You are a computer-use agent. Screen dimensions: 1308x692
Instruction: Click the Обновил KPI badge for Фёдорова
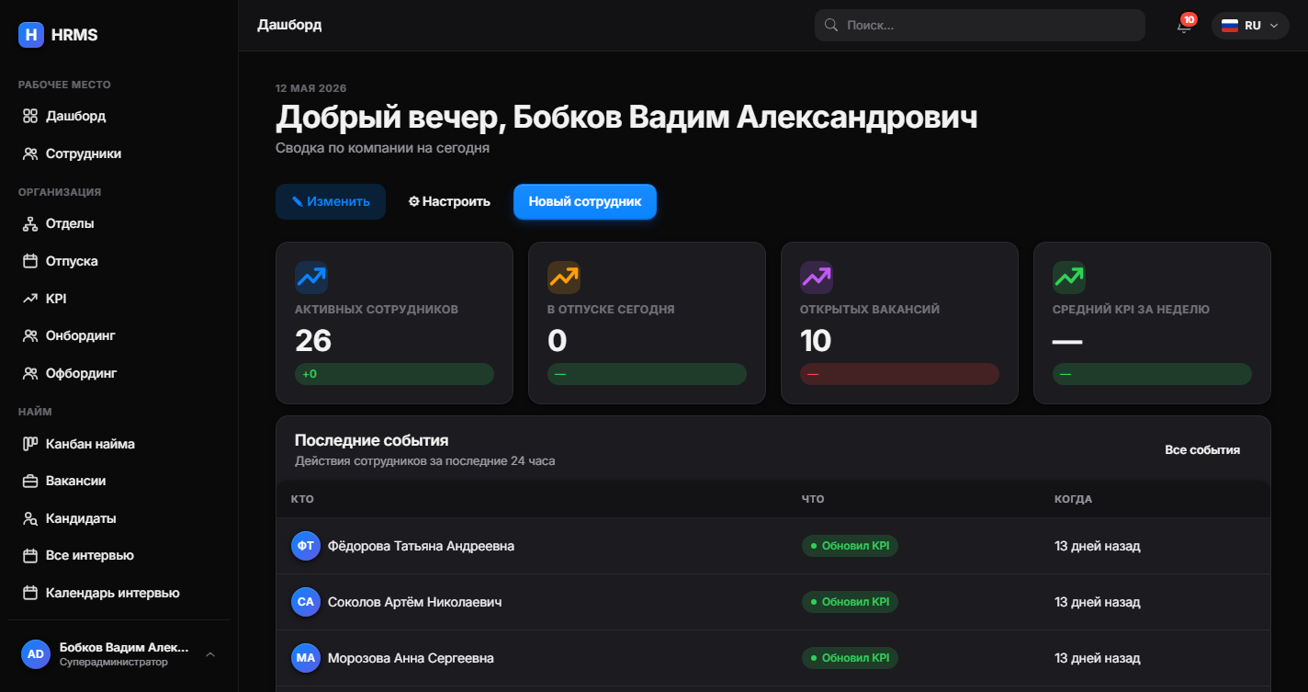pos(850,546)
